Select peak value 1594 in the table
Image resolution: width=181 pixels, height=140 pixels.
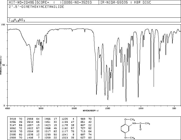30,131
